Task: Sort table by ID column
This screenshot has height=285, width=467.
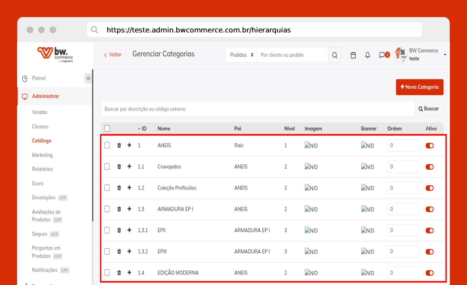Action: pyautogui.click(x=142, y=129)
